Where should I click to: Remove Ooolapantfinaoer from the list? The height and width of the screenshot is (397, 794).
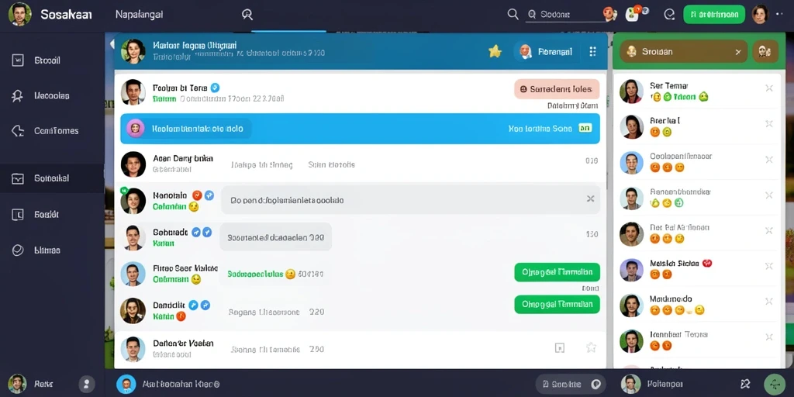pyautogui.click(x=768, y=160)
